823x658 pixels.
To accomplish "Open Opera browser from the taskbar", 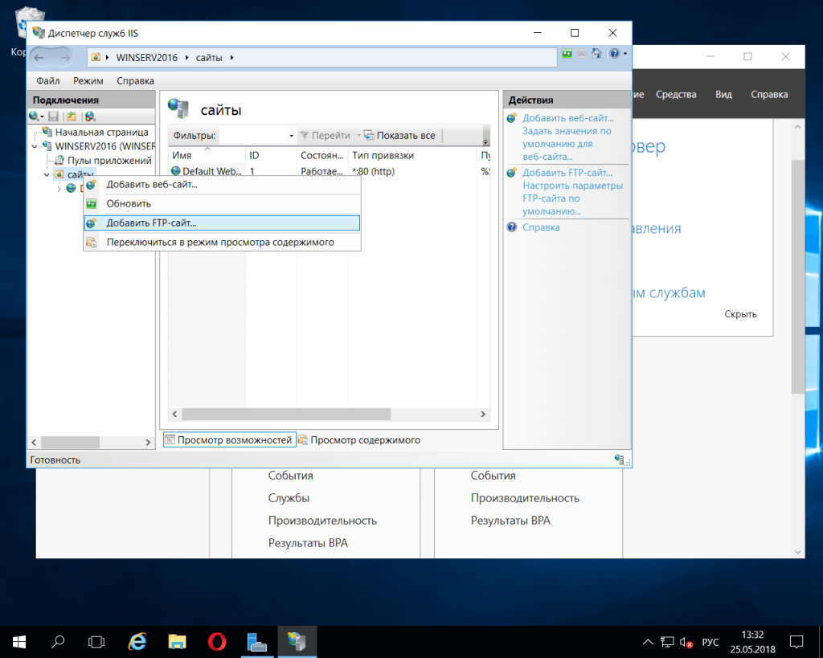I will coord(217,642).
